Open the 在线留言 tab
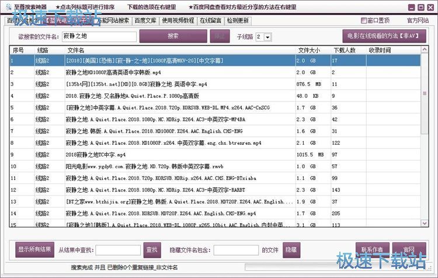This screenshot has width=438, height=278. tap(210, 20)
